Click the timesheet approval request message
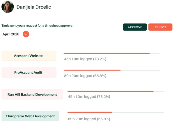This screenshot has width=174, height=124. [38, 26]
